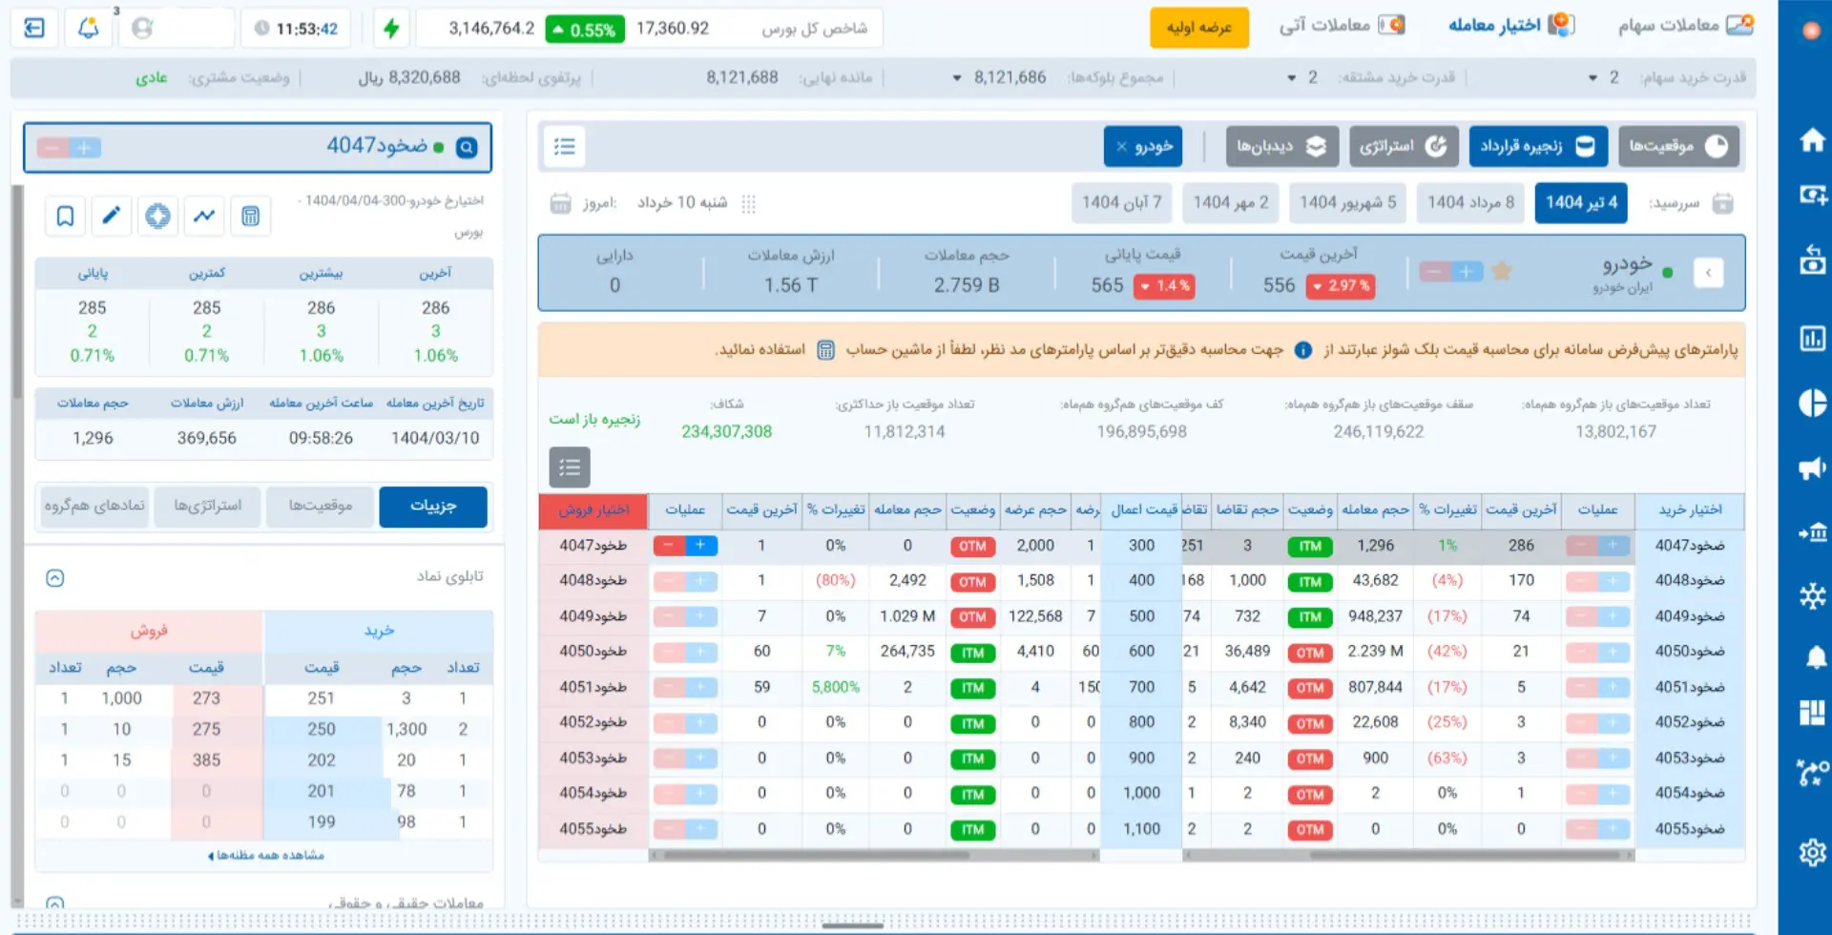Viewport: 1832px width, 935px height.
Task: Expand معاملات حقیقی و حقوقی section
Action: (x=55, y=903)
